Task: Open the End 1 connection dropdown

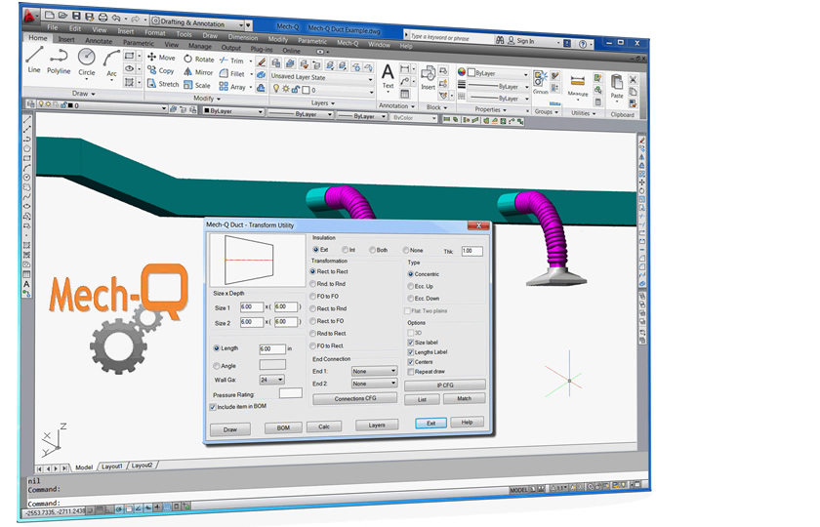Action: click(x=374, y=371)
